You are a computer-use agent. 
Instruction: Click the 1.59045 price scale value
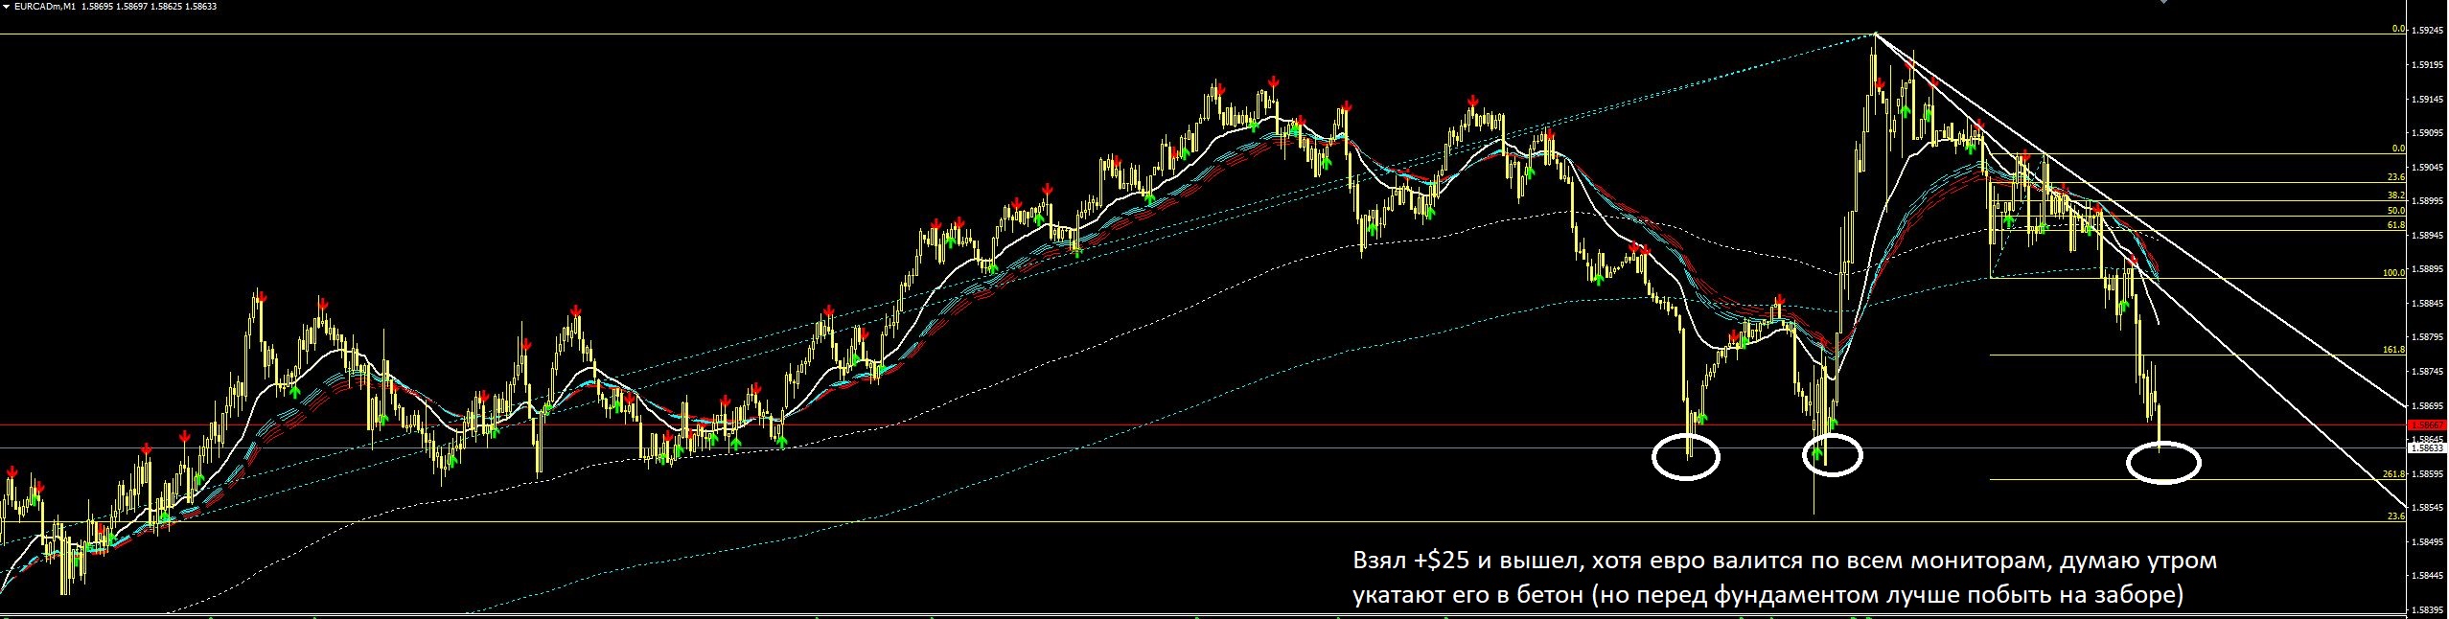pos(2427,167)
